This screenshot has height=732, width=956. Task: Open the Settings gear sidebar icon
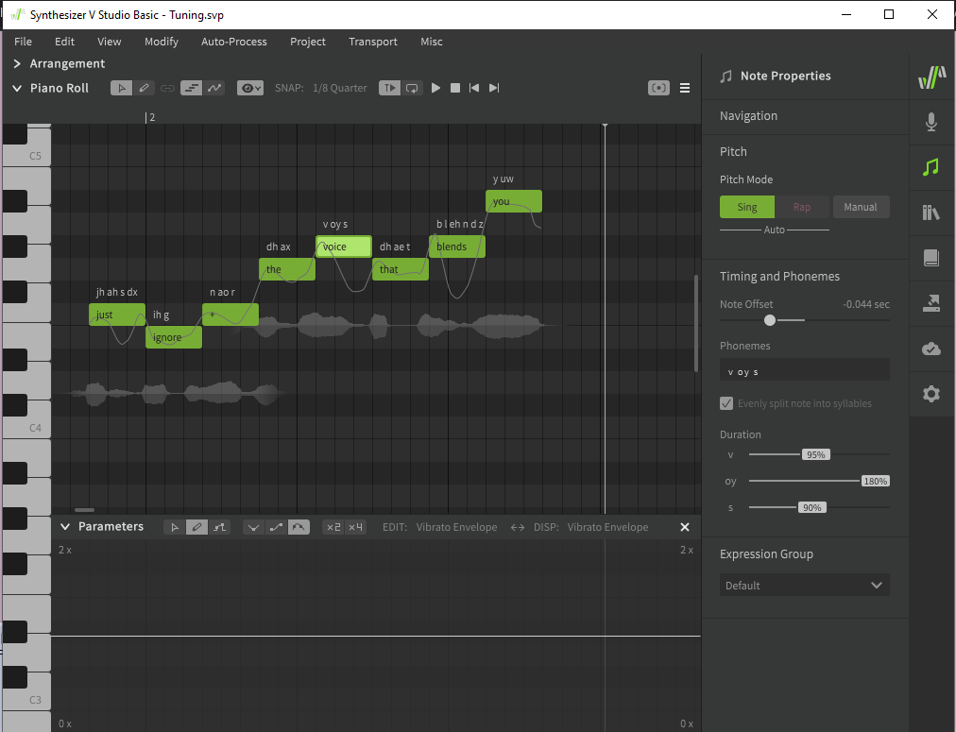tap(931, 394)
